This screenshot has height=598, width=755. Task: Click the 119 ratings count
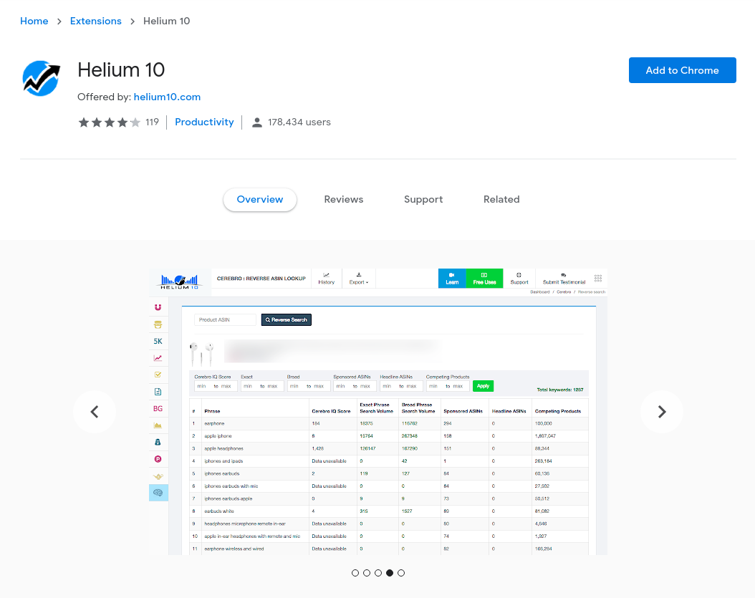[152, 122]
